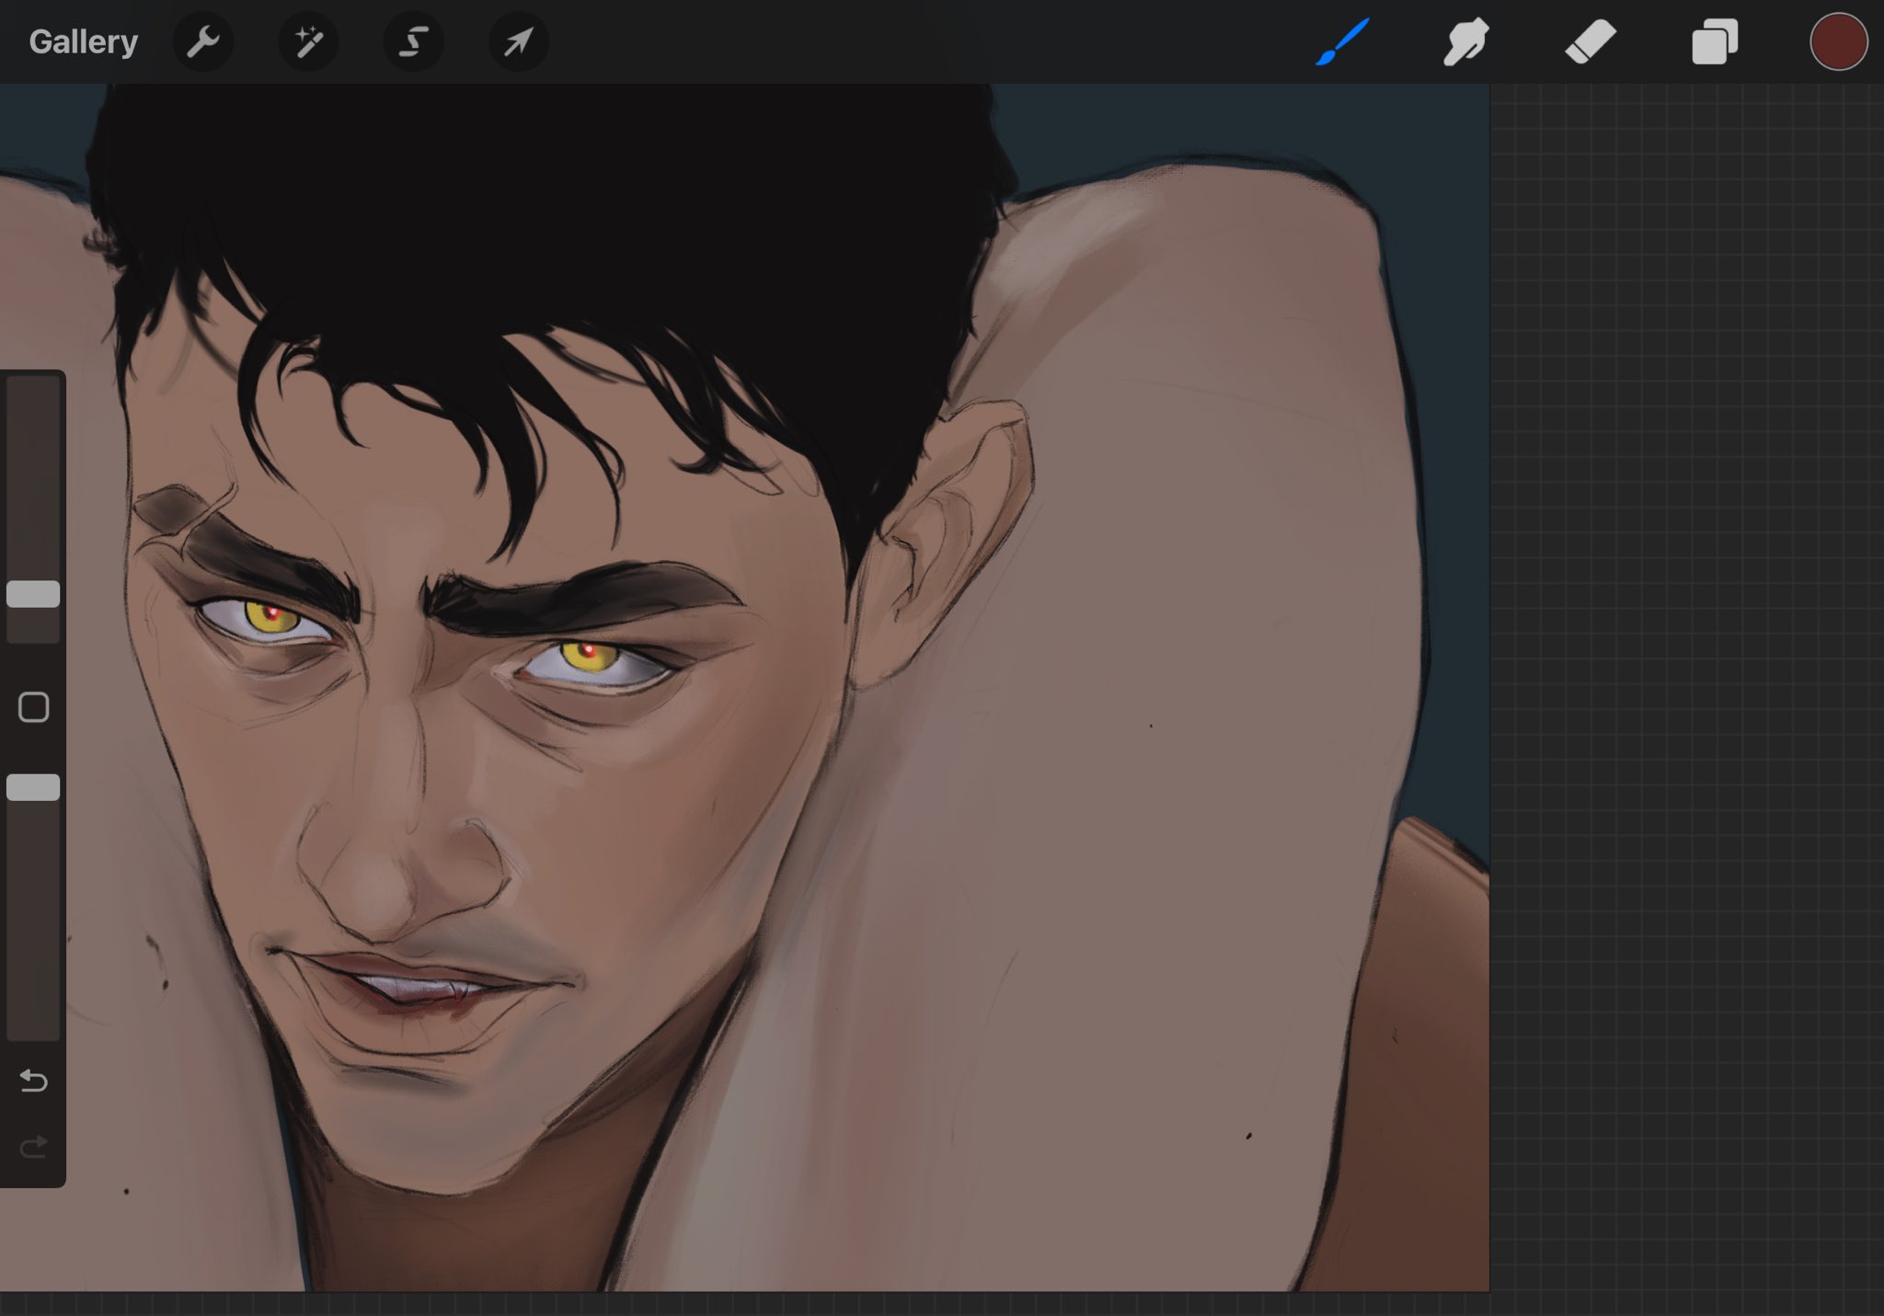Screen dimensions: 1884x1316
Task: Select the Paint brush tool
Action: 1342,42
